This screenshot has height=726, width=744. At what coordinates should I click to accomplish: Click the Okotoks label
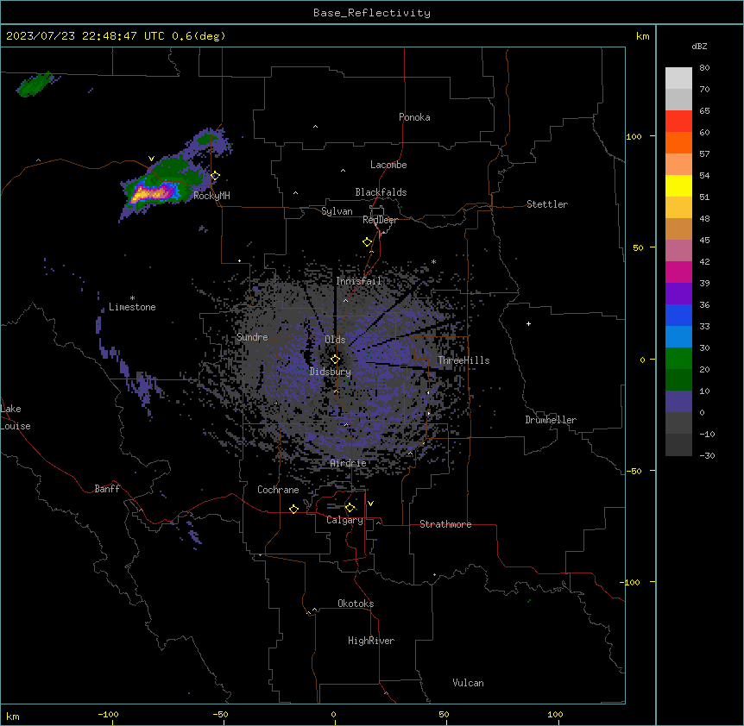[356, 604]
